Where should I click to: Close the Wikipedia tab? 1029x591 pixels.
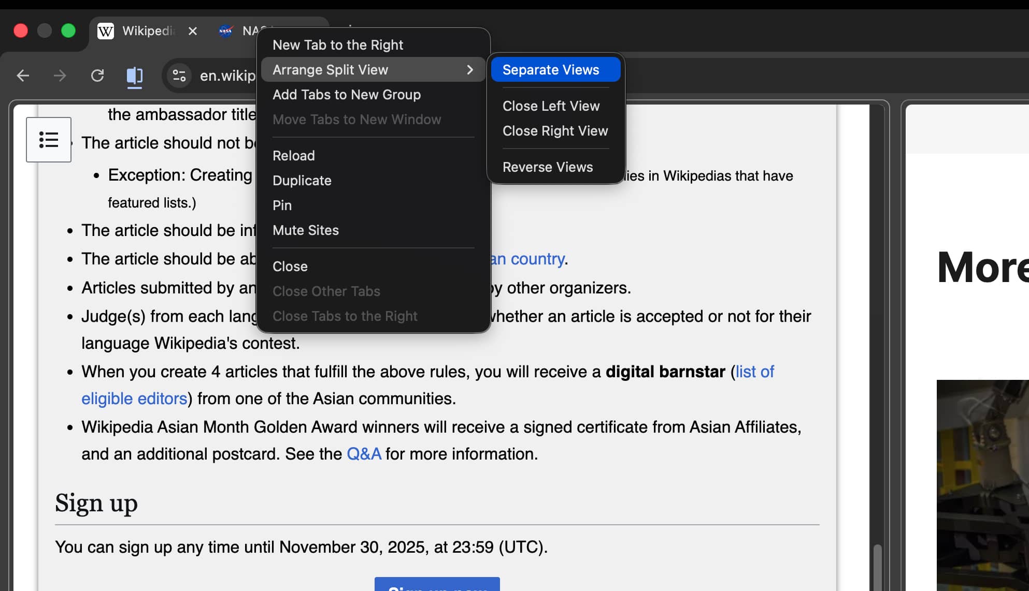click(x=193, y=31)
